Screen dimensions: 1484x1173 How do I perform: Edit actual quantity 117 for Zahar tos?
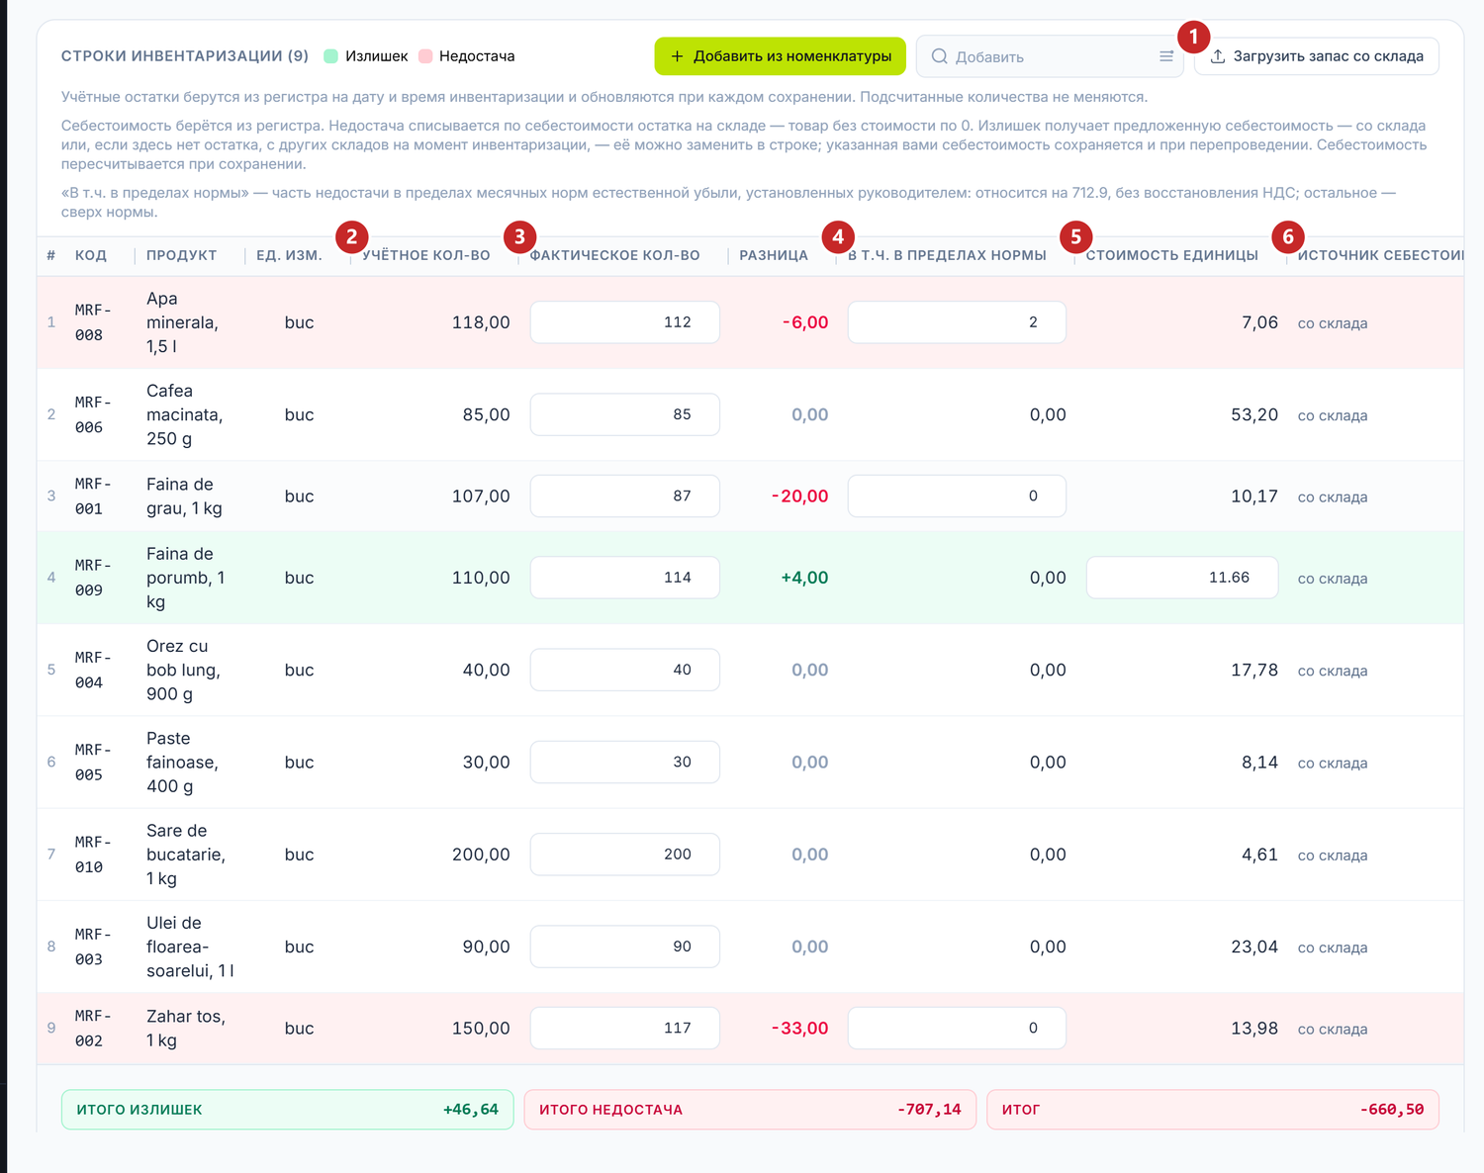(x=624, y=1028)
